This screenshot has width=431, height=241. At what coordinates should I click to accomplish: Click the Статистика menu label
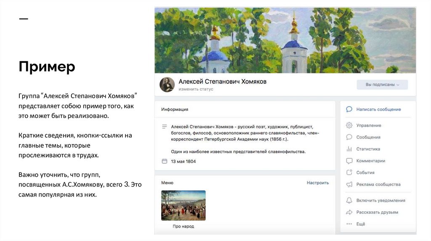tap(368, 149)
